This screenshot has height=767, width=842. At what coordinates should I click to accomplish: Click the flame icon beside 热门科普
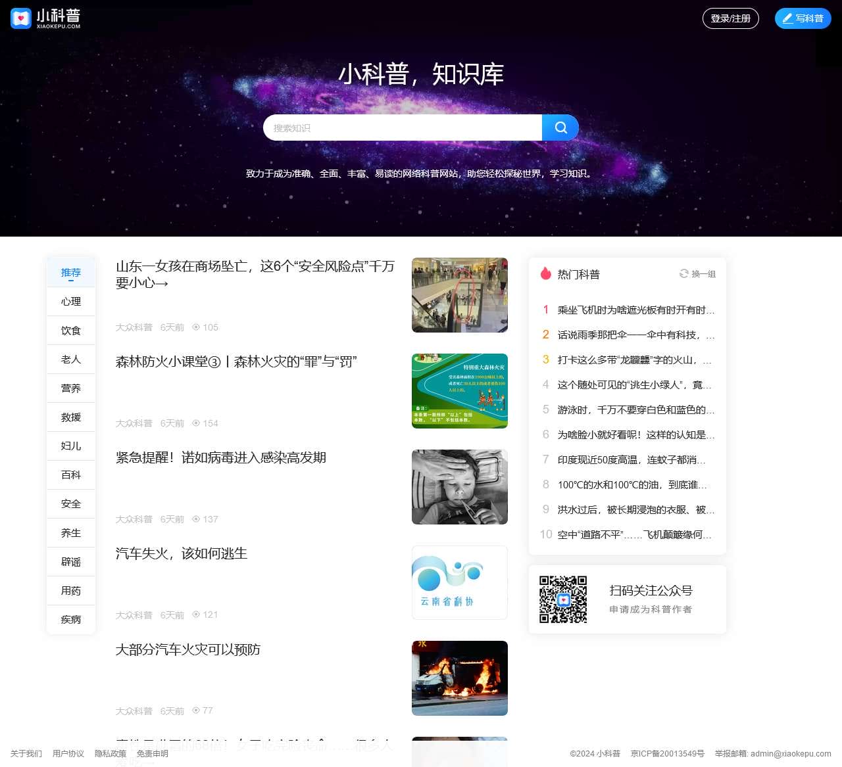coord(545,273)
